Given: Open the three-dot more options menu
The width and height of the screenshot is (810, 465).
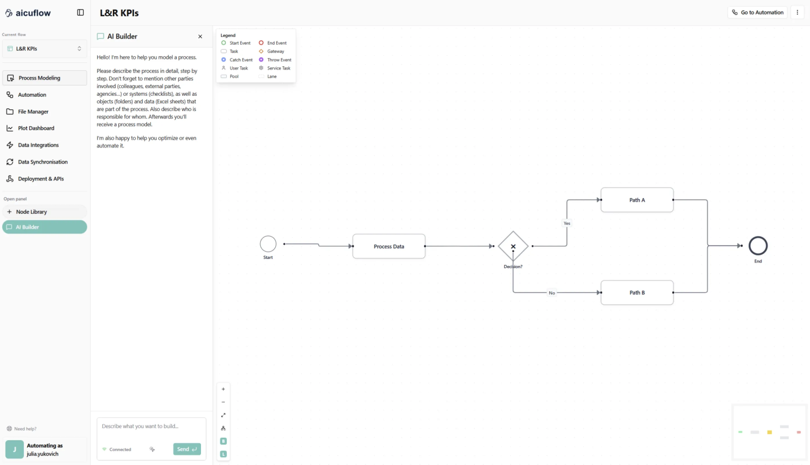Looking at the screenshot, I should point(797,12).
